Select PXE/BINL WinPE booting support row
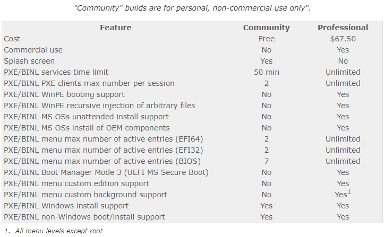Viewport: 385px width, 237px height. coord(64,94)
